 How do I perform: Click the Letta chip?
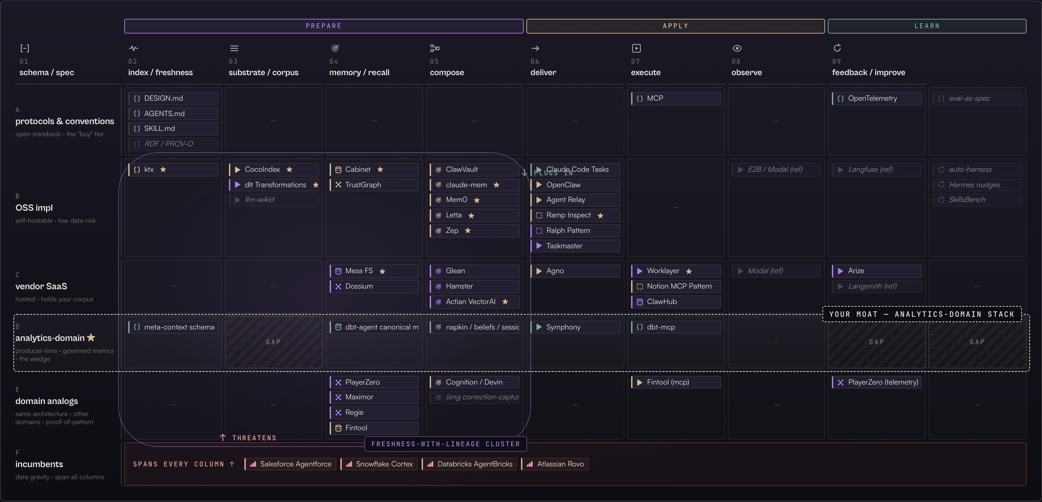click(x=474, y=215)
